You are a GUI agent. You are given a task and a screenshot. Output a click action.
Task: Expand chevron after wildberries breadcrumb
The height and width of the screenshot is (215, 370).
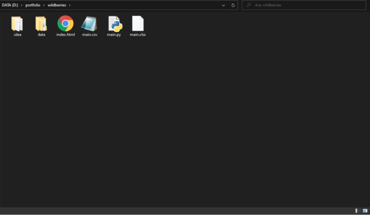coord(70,5)
